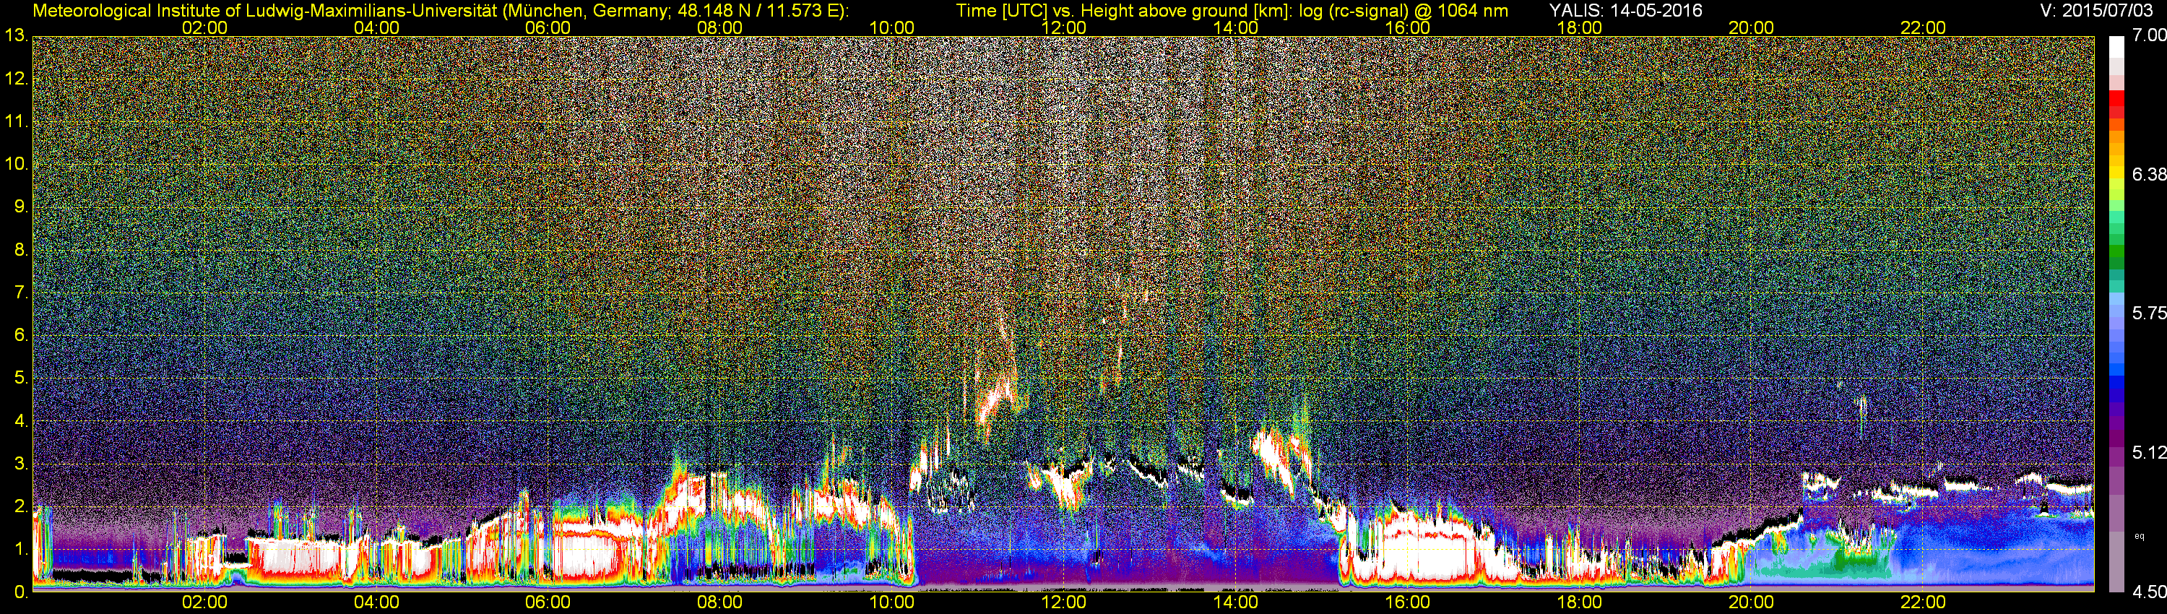Viewport: 2167px width, 614px height.
Task: Click the 7.00 color scale maximum label
Action: (x=2150, y=35)
